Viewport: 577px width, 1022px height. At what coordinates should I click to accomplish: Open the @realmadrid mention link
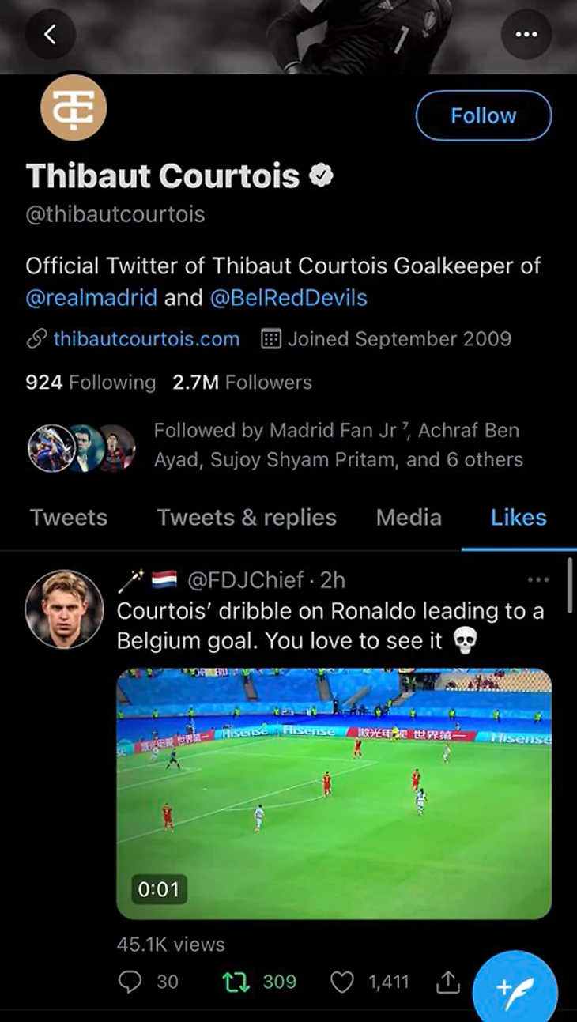pos(92,298)
